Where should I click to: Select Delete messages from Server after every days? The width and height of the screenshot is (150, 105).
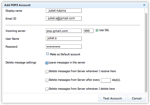(47, 80)
